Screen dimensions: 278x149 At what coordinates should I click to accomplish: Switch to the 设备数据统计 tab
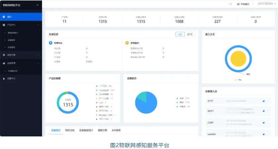86,130
